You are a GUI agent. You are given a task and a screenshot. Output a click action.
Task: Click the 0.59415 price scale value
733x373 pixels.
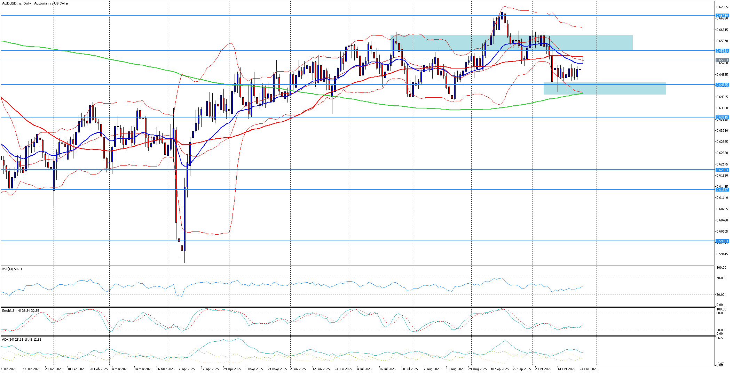(x=722, y=254)
